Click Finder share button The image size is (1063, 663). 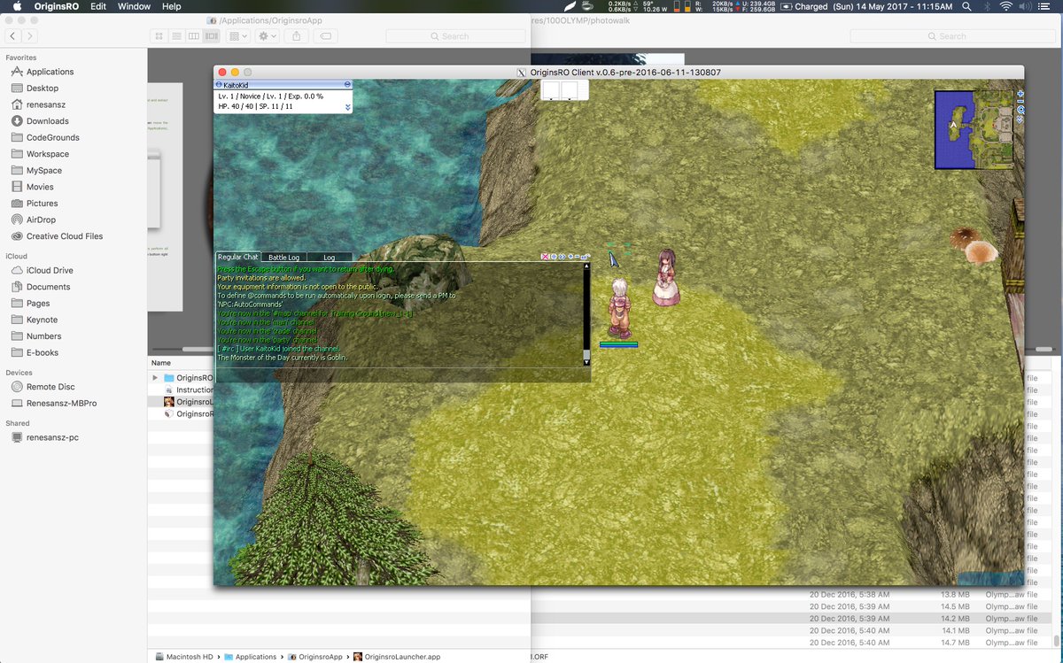(x=297, y=36)
